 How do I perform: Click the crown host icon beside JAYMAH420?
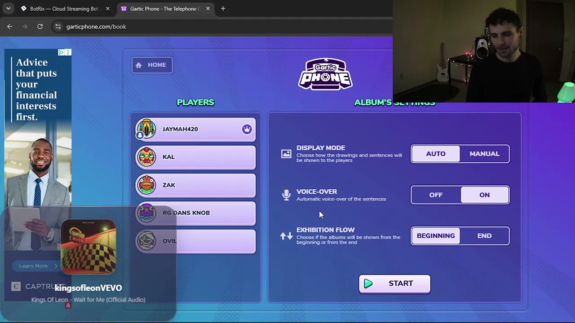(247, 129)
